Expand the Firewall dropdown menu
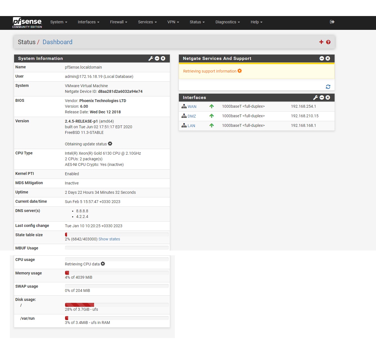Viewport: 376px width, 356px height. [x=118, y=22]
